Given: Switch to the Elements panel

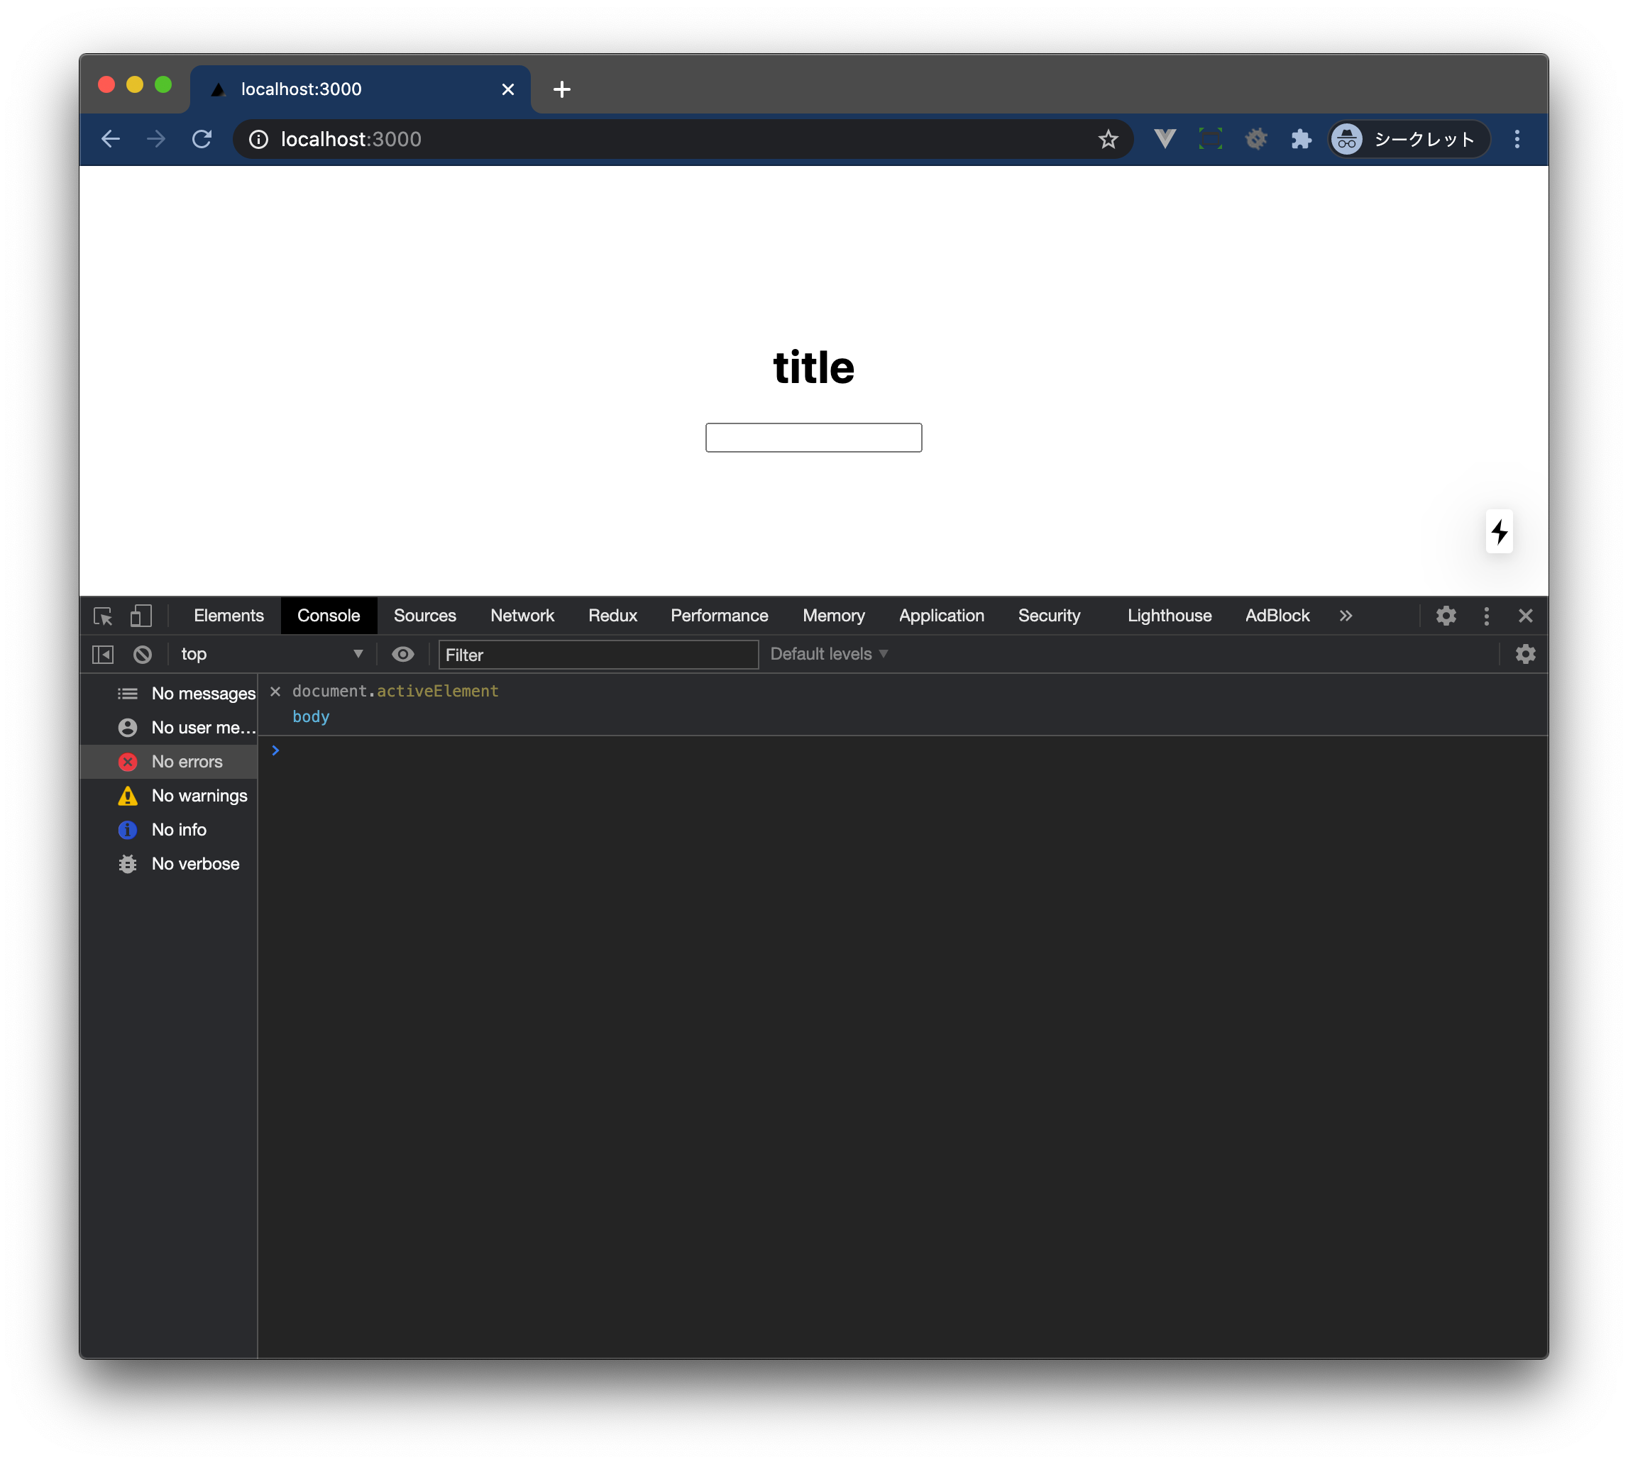Looking at the screenshot, I should (x=229, y=616).
